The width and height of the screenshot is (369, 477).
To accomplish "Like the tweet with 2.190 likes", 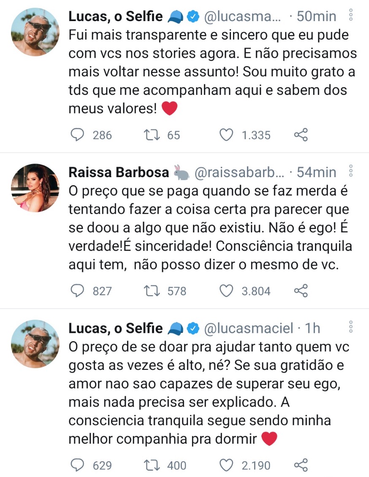I will pos(227,465).
